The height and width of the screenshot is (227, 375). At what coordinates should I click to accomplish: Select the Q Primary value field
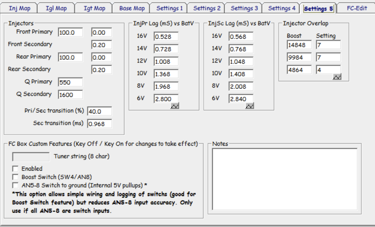70,82
